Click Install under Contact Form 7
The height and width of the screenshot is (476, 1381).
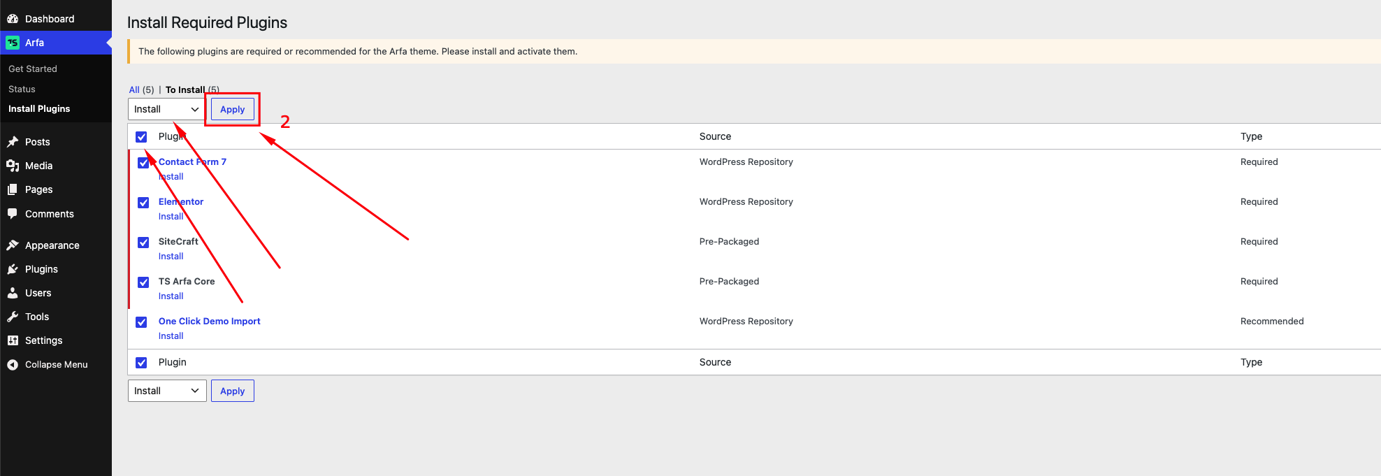tap(171, 177)
